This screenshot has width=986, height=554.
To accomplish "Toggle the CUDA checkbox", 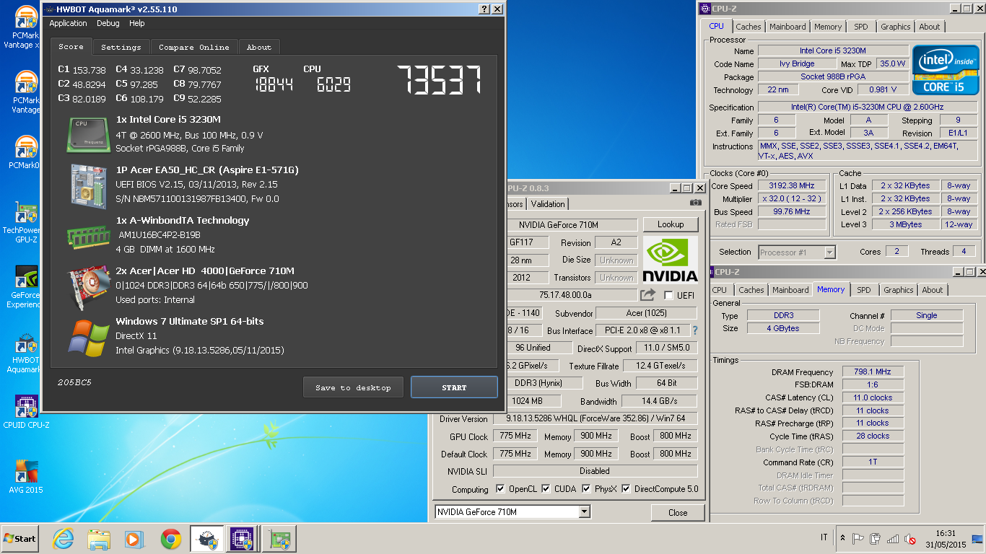I will coord(546,489).
